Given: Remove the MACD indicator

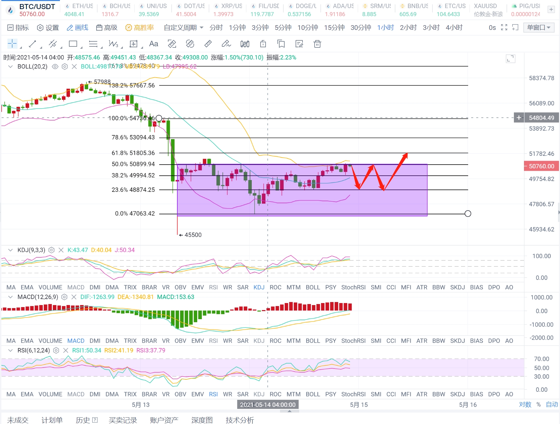Looking at the screenshot, I should click(x=74, y=297).
